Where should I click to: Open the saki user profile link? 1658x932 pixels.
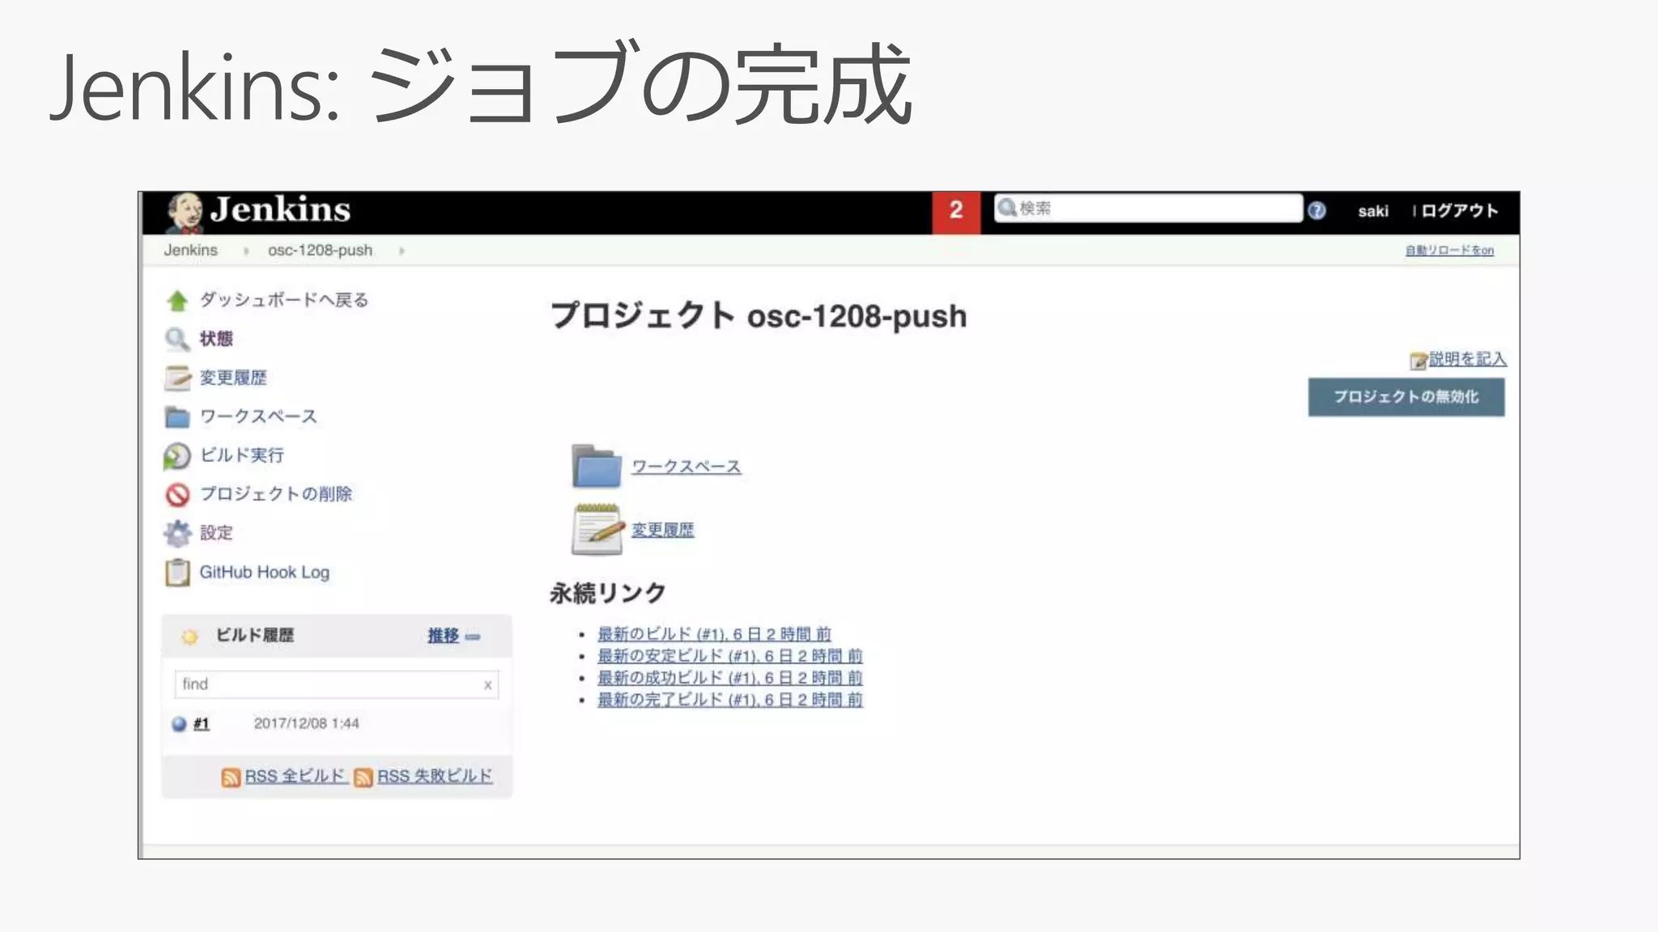click(x=1373, y=211)
